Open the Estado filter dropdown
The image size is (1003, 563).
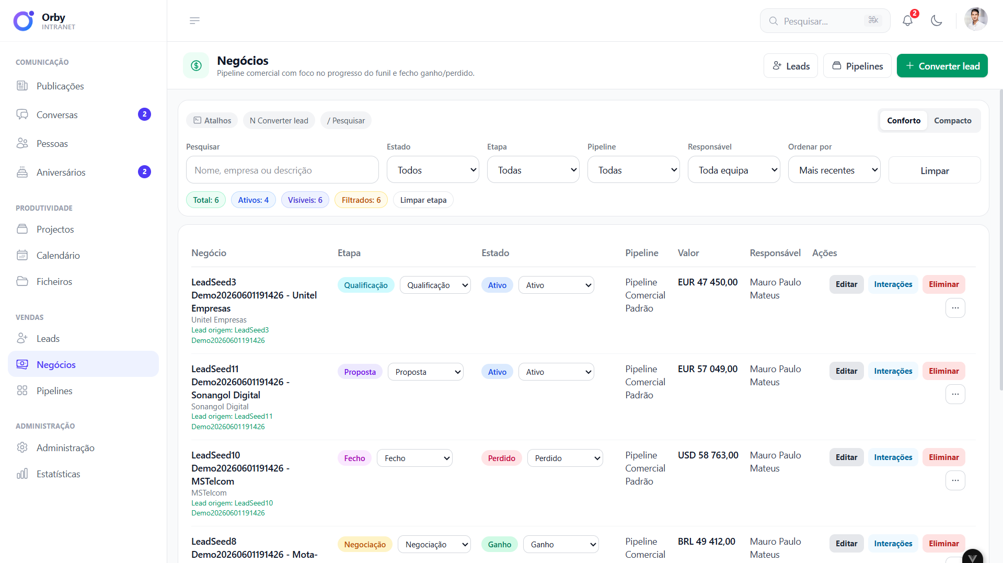[x=433, y=170]
